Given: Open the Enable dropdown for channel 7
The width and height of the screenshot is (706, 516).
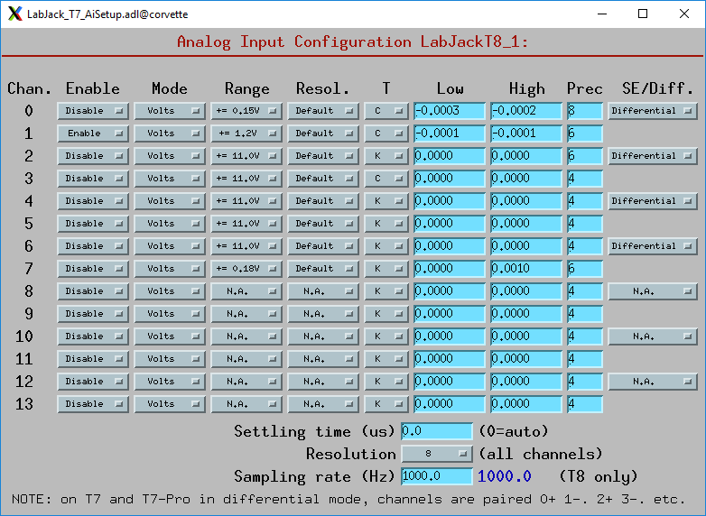Looking at the screenshot, I should [93, 269].
